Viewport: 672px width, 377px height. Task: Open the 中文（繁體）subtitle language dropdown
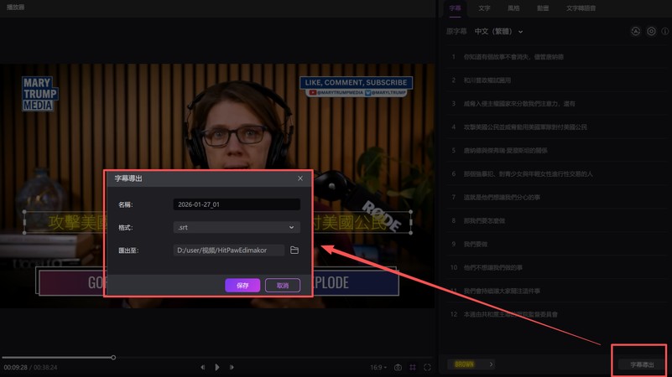pyautogui.click(x=498, y=32)
